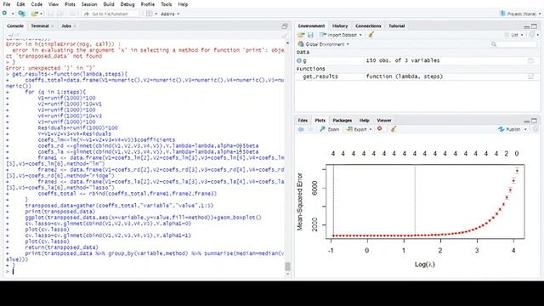Minimize the Environment pane
This screenshot has width=544, height=306.
(527, 26)
